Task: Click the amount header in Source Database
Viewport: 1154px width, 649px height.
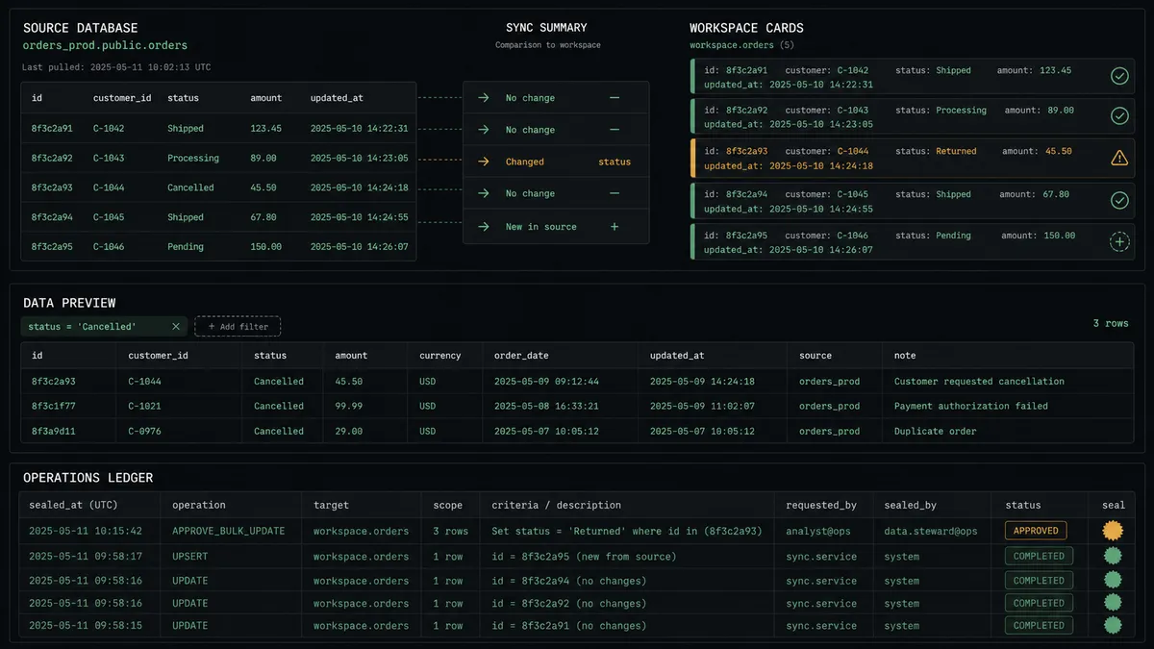Action: (266, 98)
